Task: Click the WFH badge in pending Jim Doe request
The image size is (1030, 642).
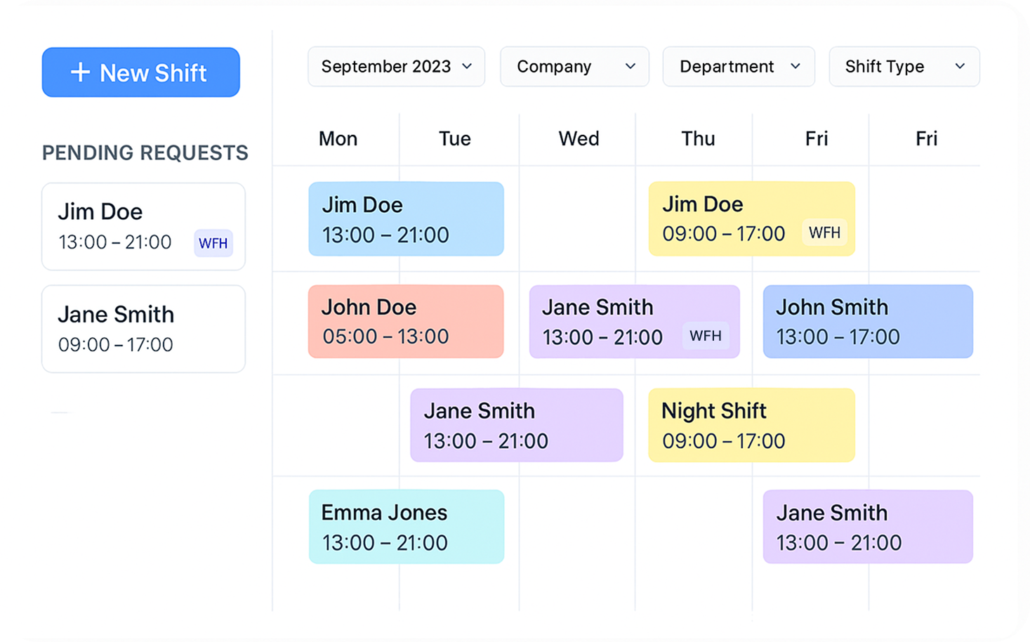Action: (x=213, y=243)
